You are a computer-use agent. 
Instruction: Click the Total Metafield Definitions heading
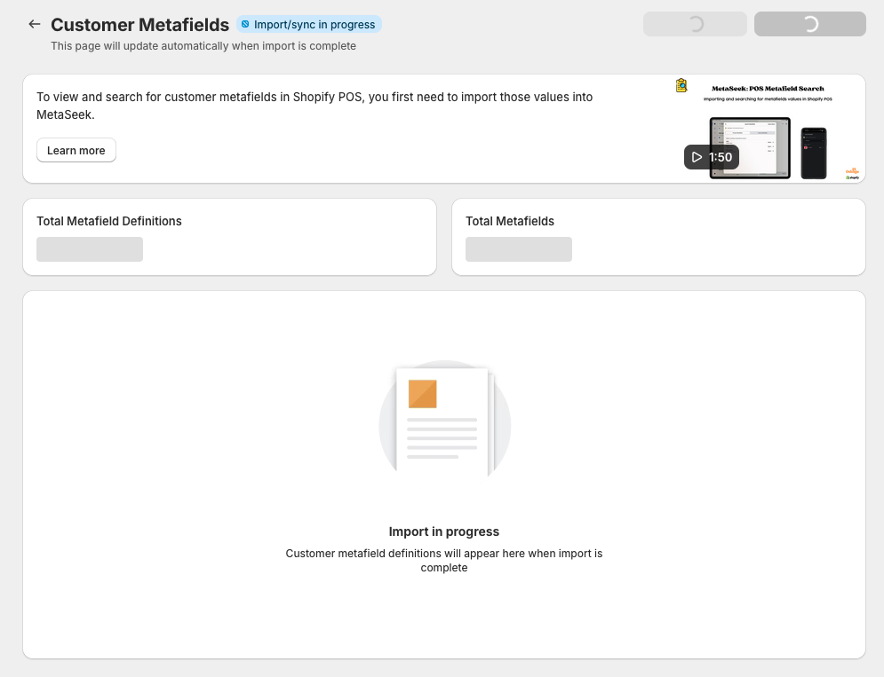[x=109, y=221]
